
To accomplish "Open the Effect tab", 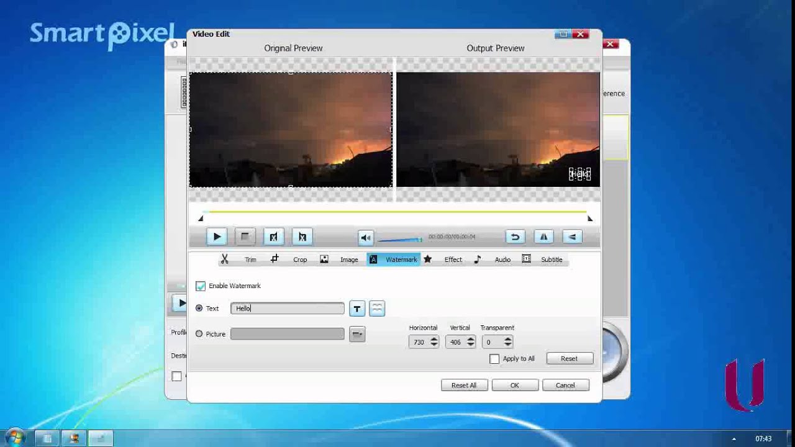I will coord(443,260).
